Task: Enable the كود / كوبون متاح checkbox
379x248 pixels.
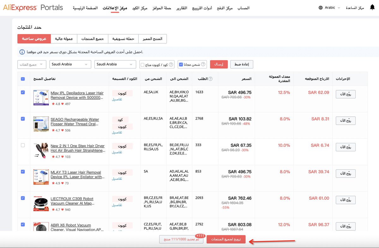Action: point(142,65)
